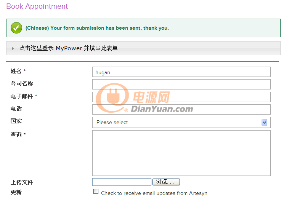Click the Check to receive email updates text
Screen dimensions: 289x198
coord(154,193)
